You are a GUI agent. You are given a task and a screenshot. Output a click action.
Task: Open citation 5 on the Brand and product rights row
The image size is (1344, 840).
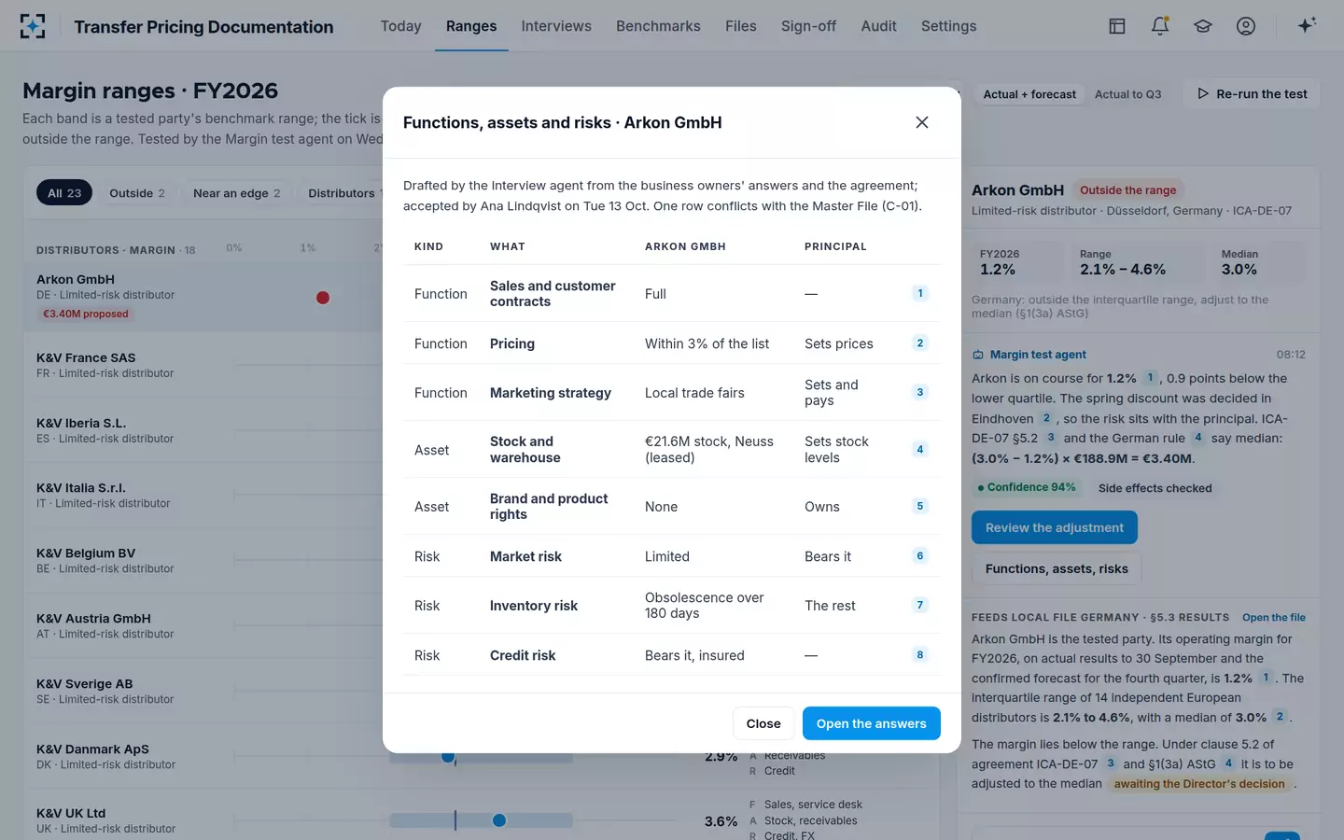pos(920,506)
